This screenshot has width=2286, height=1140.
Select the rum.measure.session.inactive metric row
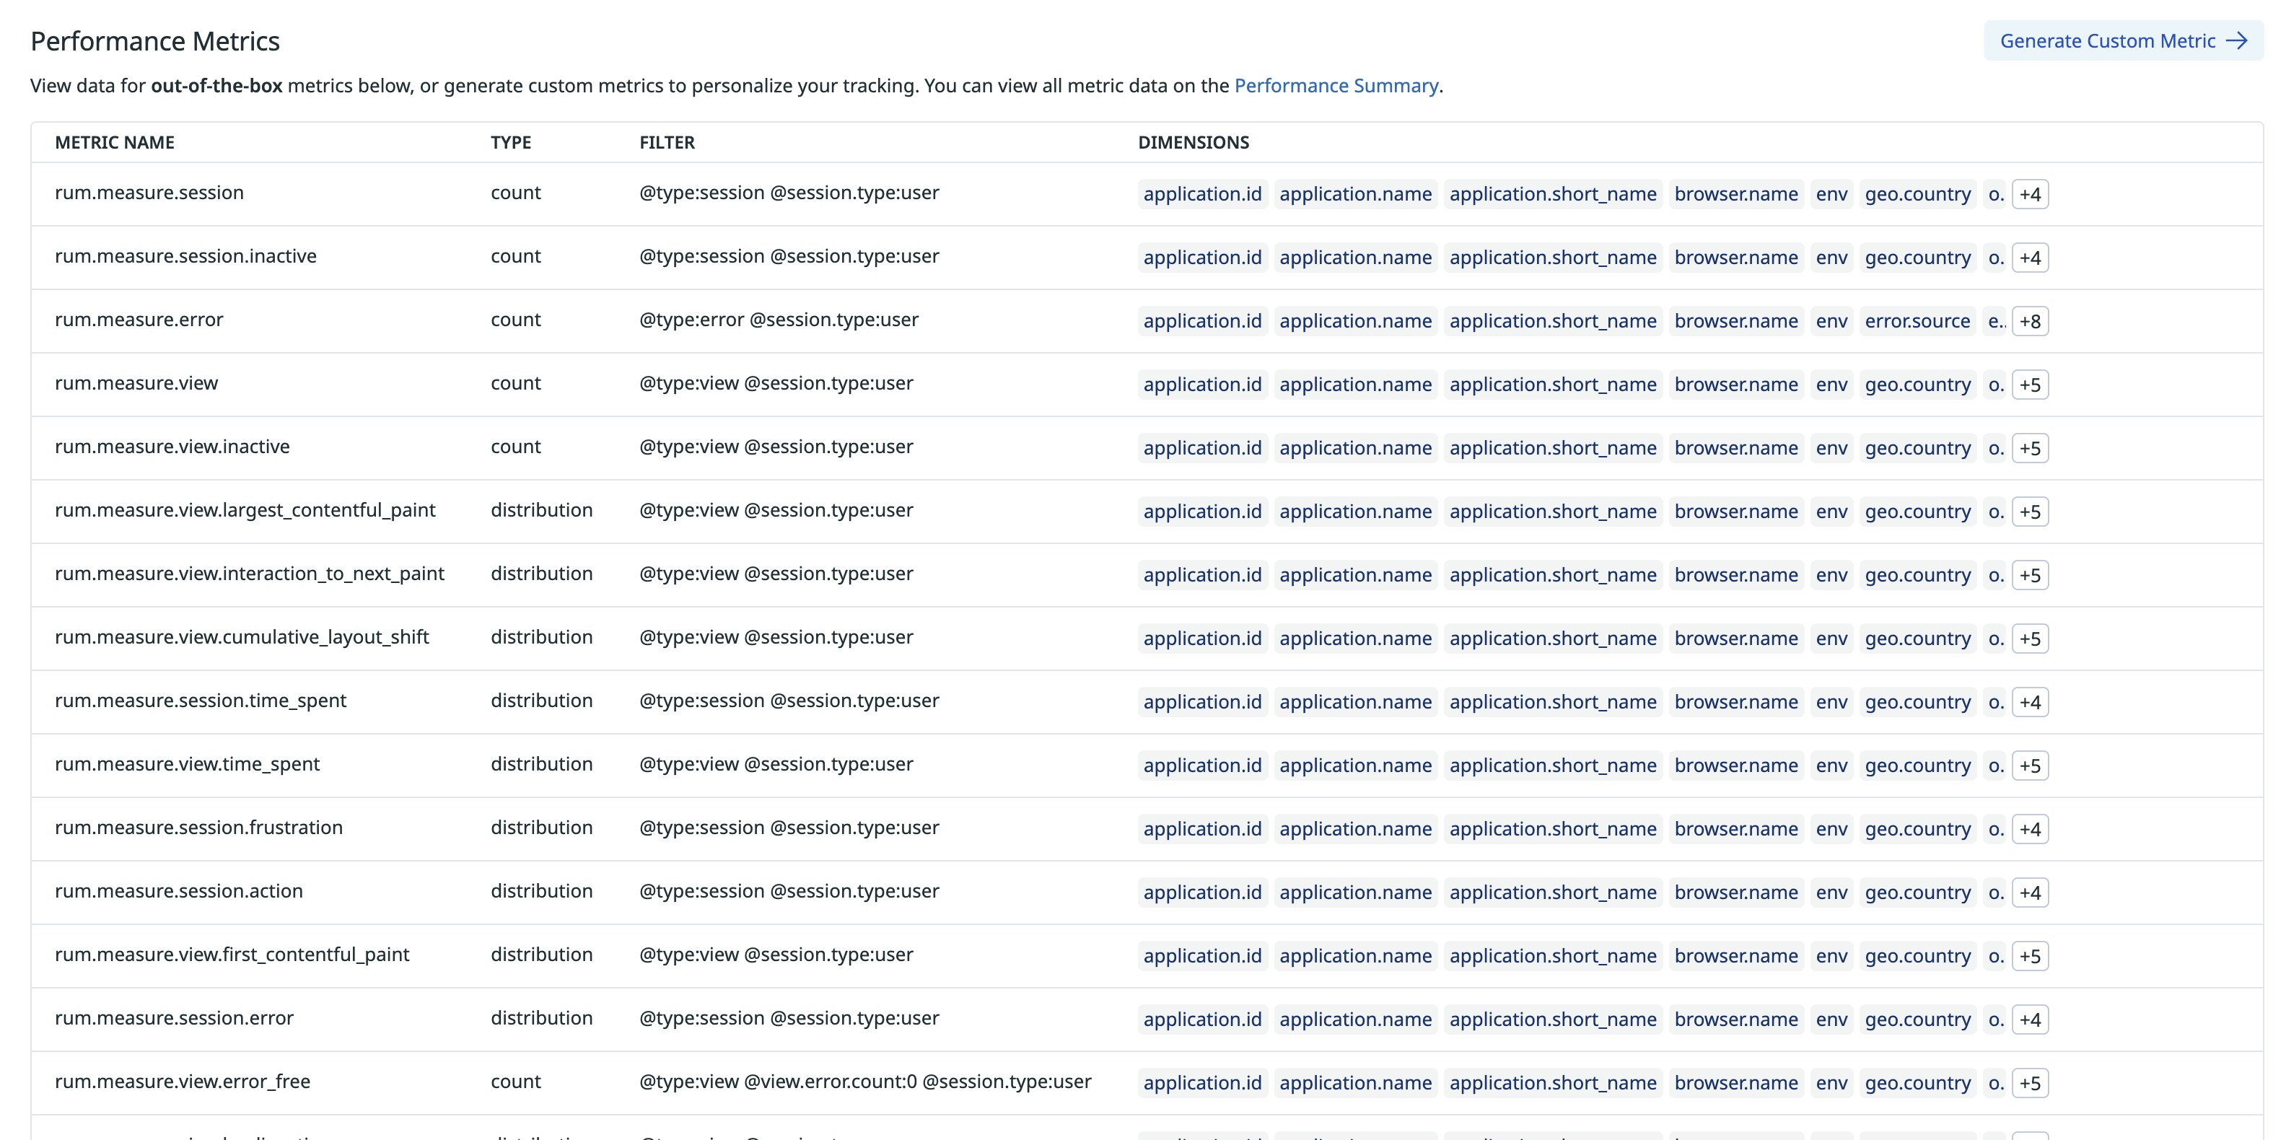pyautogui.click(x=185, y=256)
